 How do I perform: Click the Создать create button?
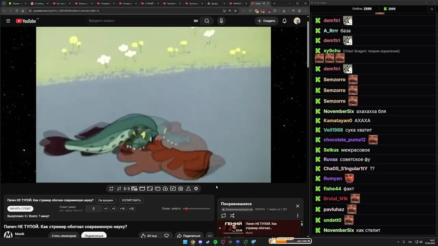[267, 21]
